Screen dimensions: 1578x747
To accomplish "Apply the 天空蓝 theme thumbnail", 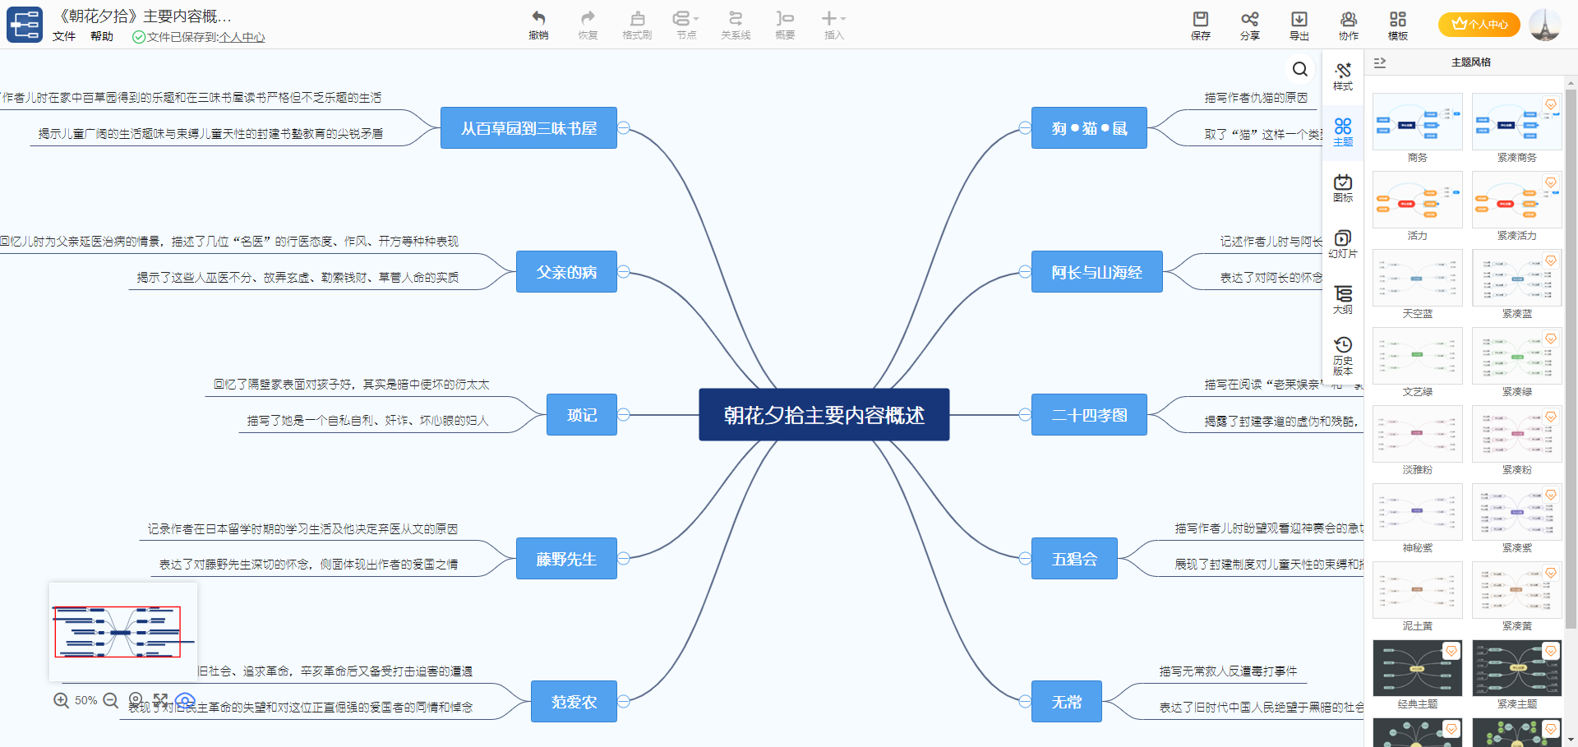I will click(x=1418, y=278).
